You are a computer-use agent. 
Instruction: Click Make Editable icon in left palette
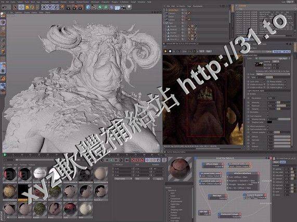click(3, 15)
